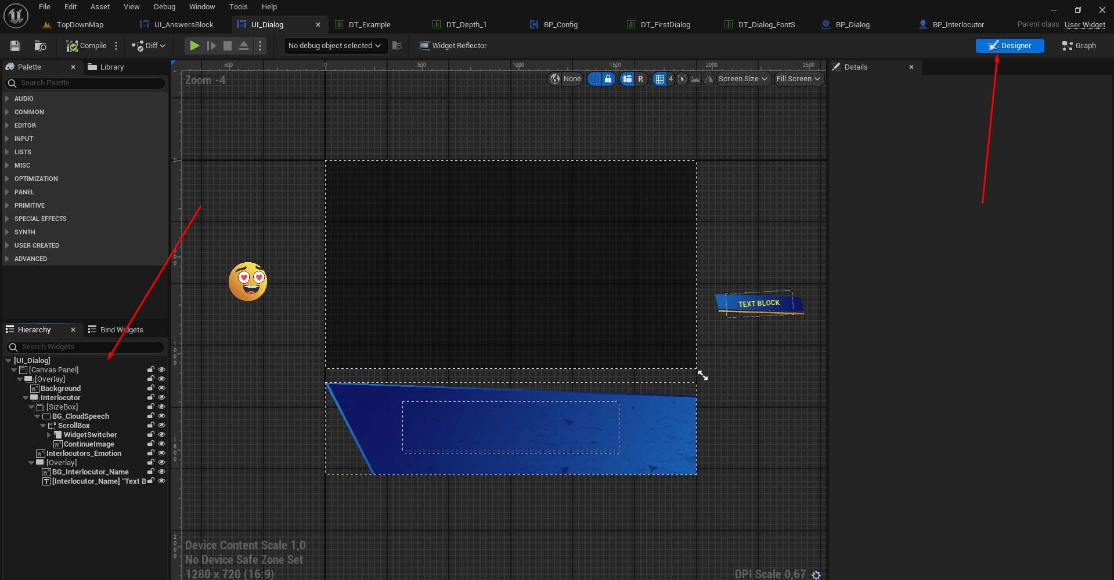Open the debug object selection dropdown

click(335, 46)
